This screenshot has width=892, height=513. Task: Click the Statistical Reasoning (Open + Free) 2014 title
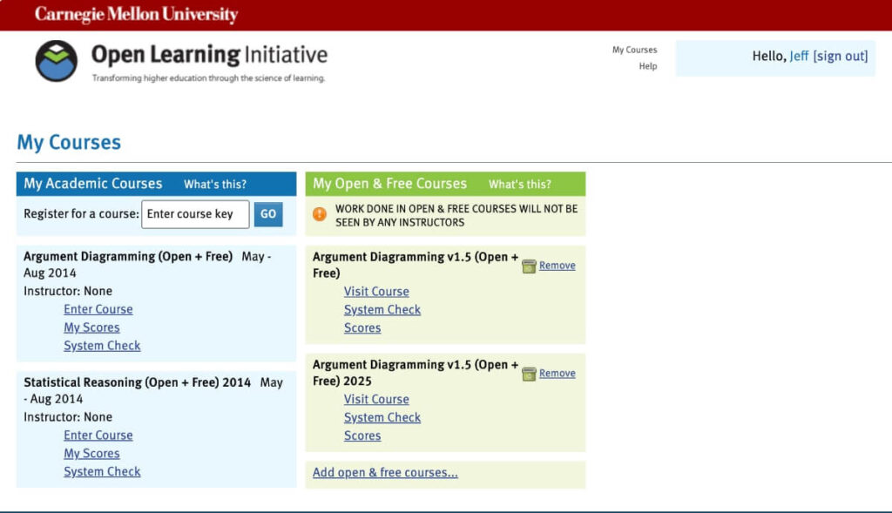click(137, 382)
